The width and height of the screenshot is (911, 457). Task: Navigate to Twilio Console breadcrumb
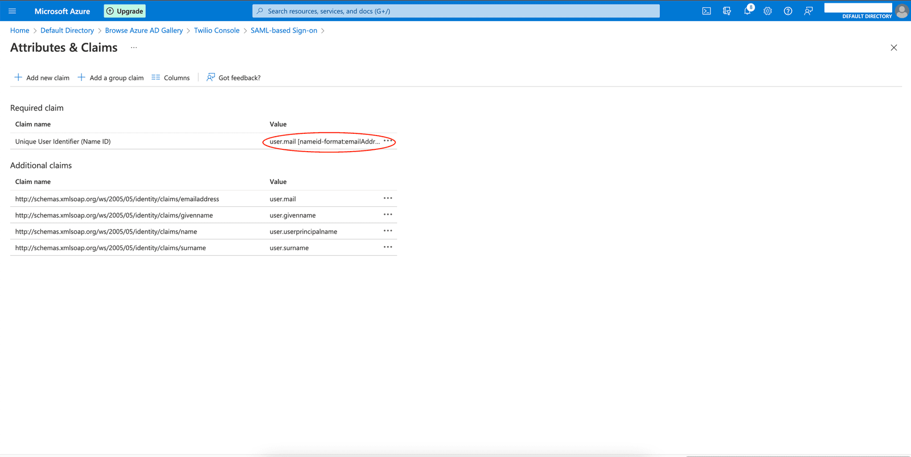coord(216,30)
